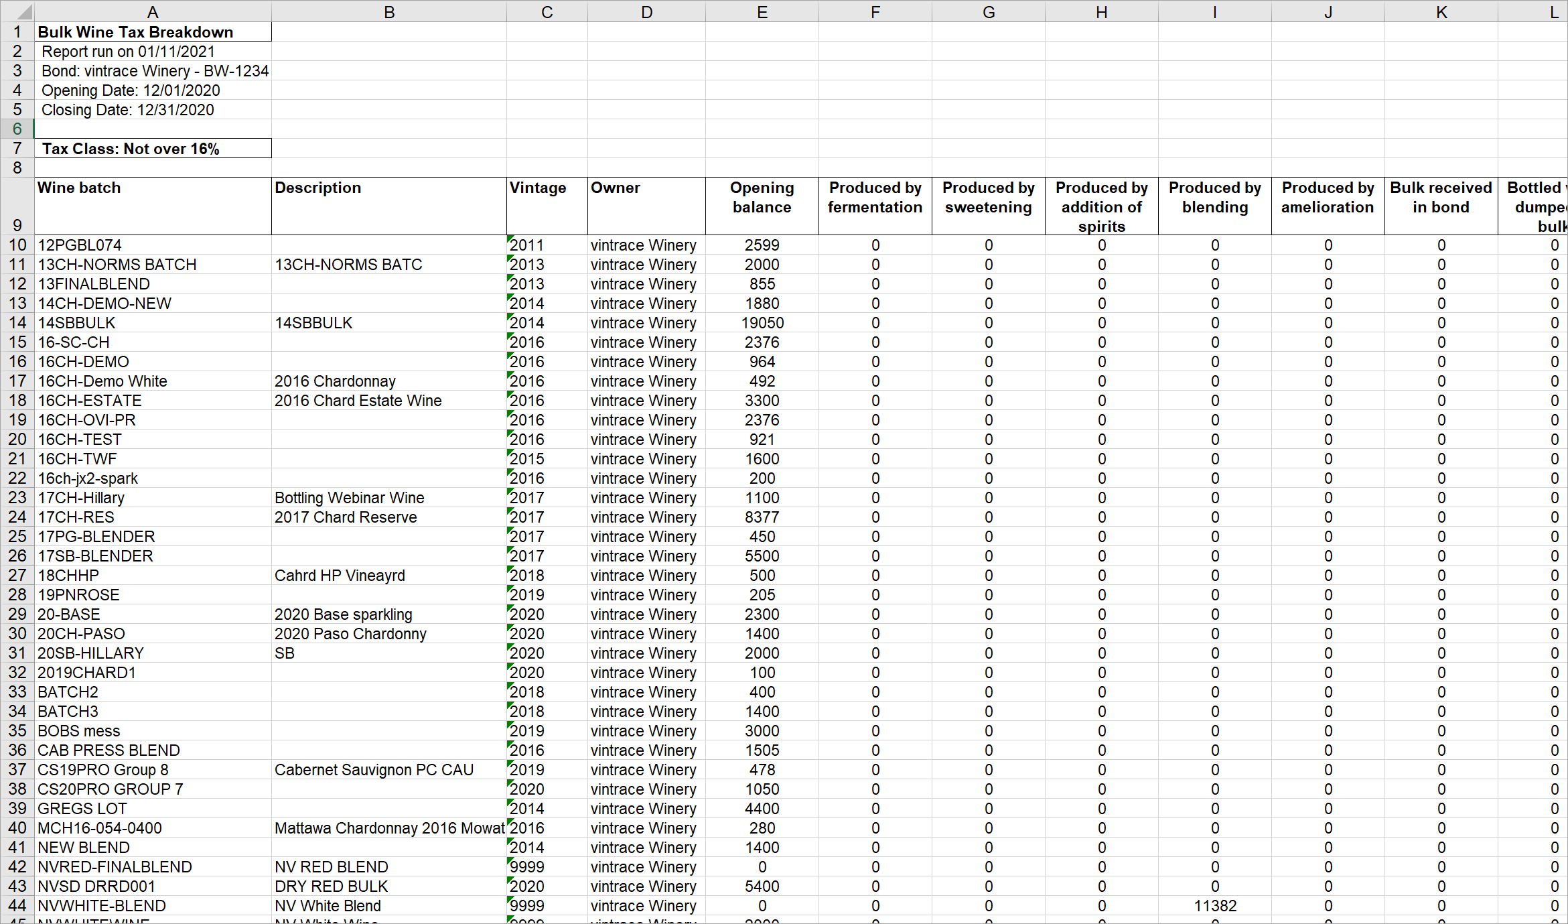1568x924 pixels.
Task: Select column I header
Action: pyautogui.click(x=1215, y=11)
